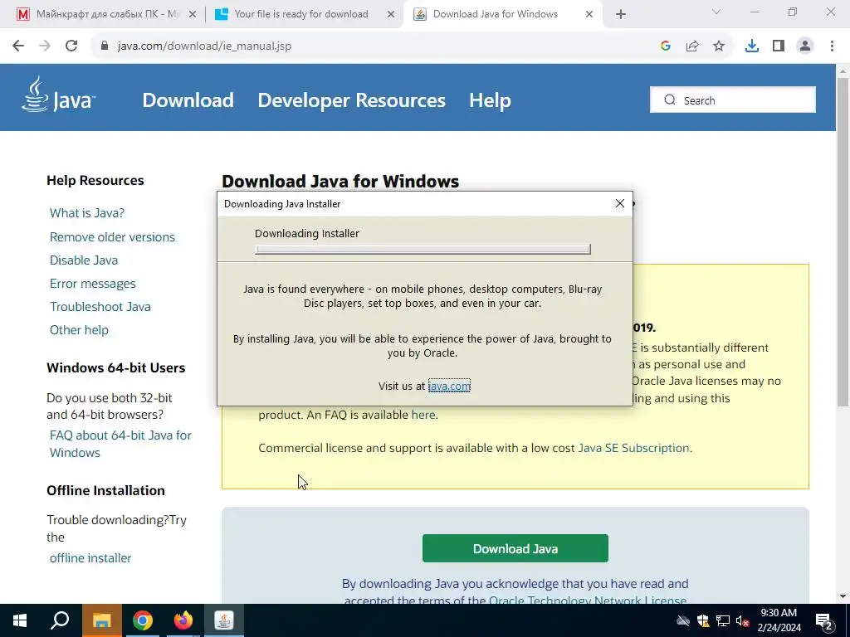The width and height of the screenshot is (850, 637).
Task: View site info via the padlock icon
Action: (105, 46)
